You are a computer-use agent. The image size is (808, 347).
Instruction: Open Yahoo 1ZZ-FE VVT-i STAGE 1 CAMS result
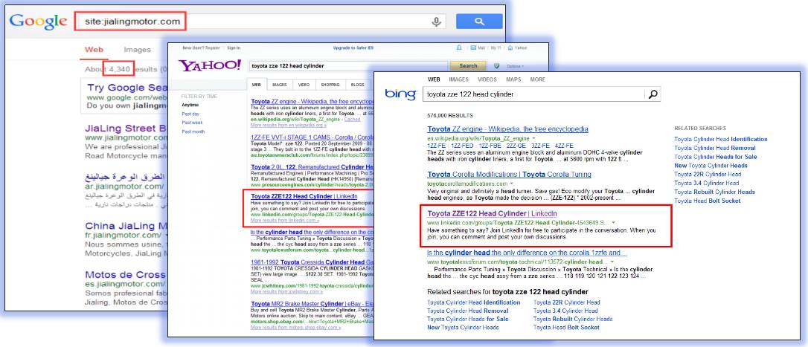click(x=312, y=137)
